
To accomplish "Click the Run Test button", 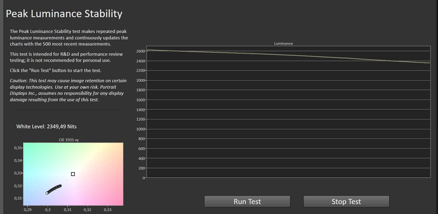I will [x=247, y=201].
